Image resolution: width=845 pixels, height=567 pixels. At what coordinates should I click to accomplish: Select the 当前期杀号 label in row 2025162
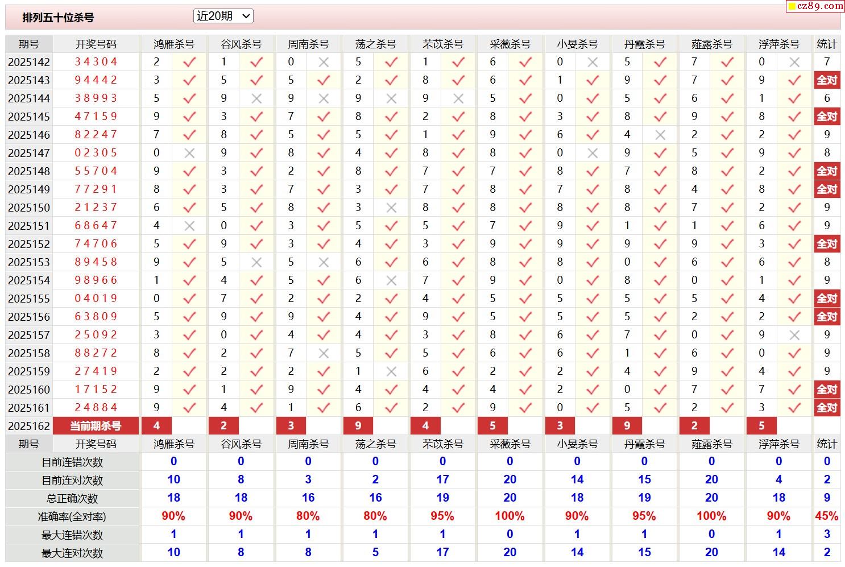pos(96,426)
